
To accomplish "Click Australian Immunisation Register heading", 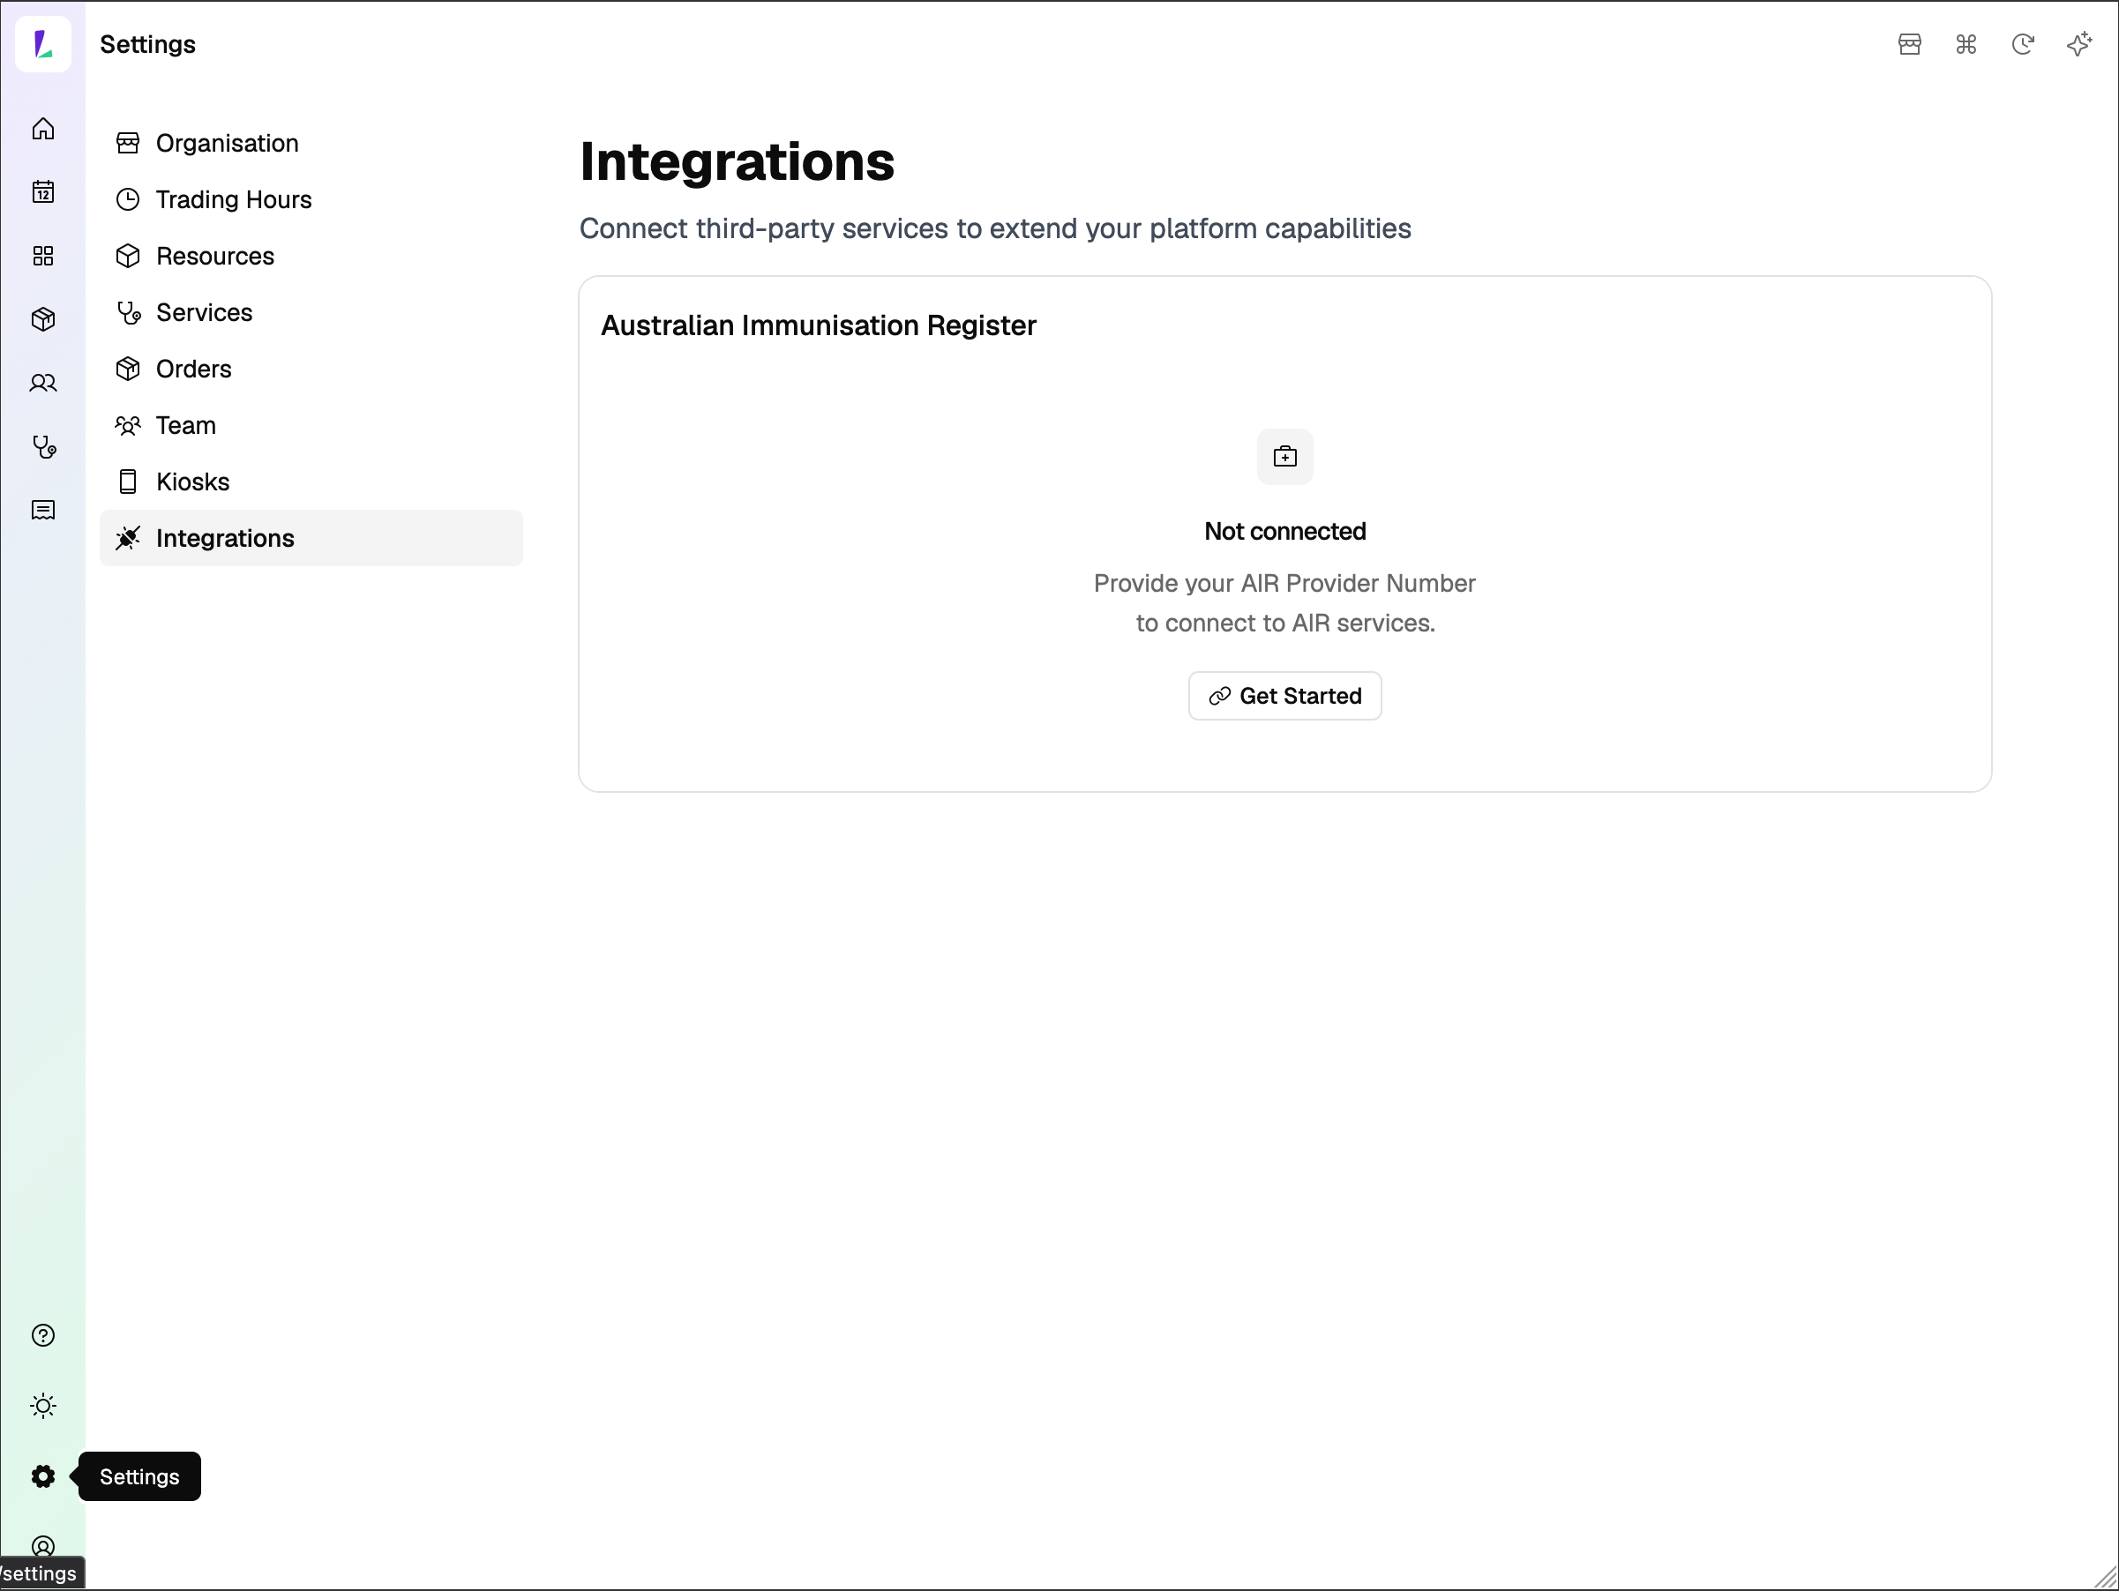I will pyautogui.click(x=818, y=325).
